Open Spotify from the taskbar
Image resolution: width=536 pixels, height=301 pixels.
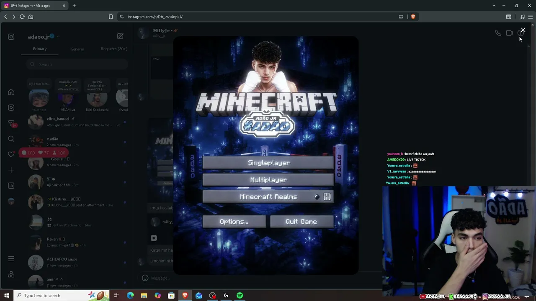coord(240,296)
